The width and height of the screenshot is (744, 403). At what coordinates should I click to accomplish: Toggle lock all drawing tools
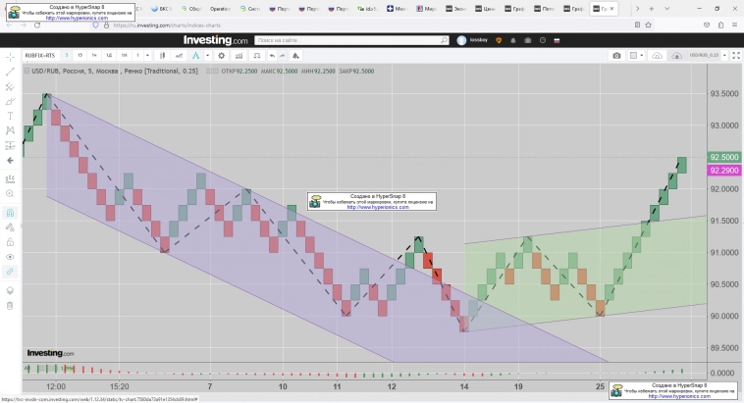(x=10, y=242)
